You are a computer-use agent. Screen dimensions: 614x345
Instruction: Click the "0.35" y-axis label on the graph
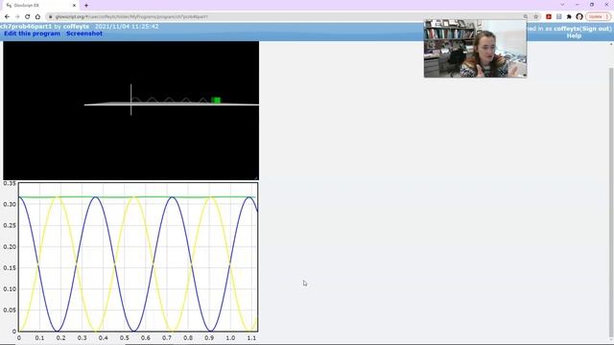pos(10,183)
